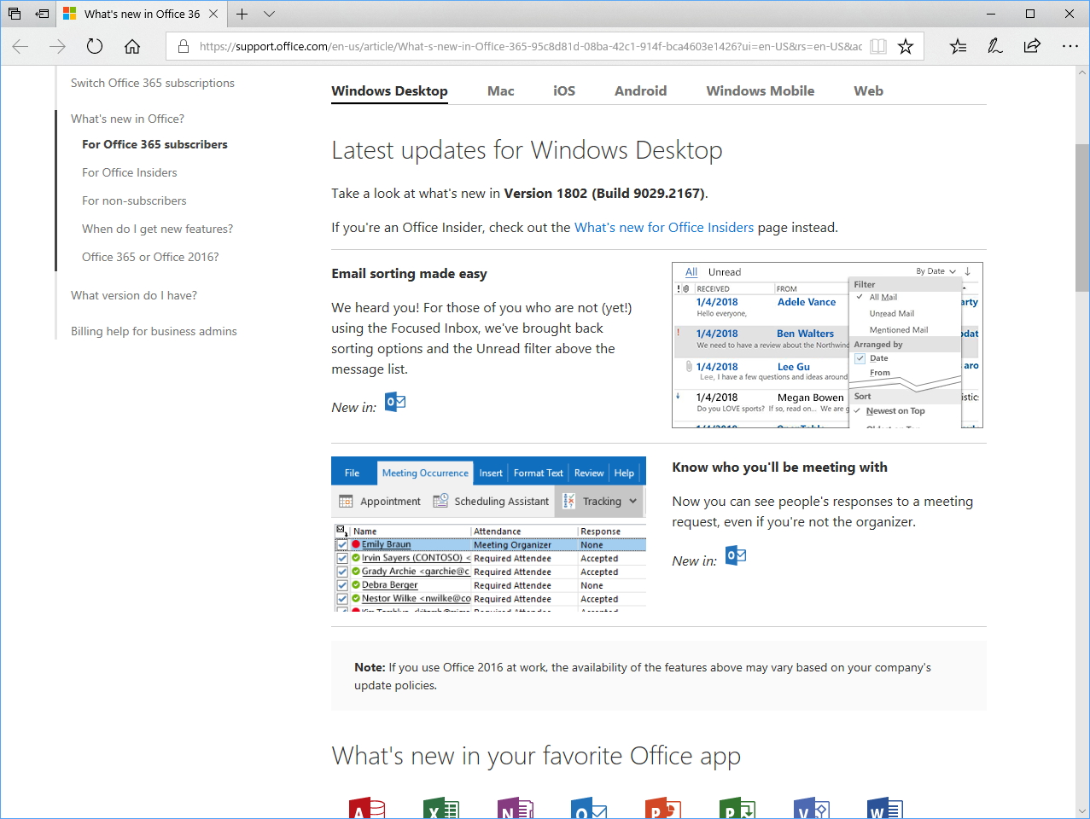
Task: Add this page to favorites via star icon
Action: point(905,46)
